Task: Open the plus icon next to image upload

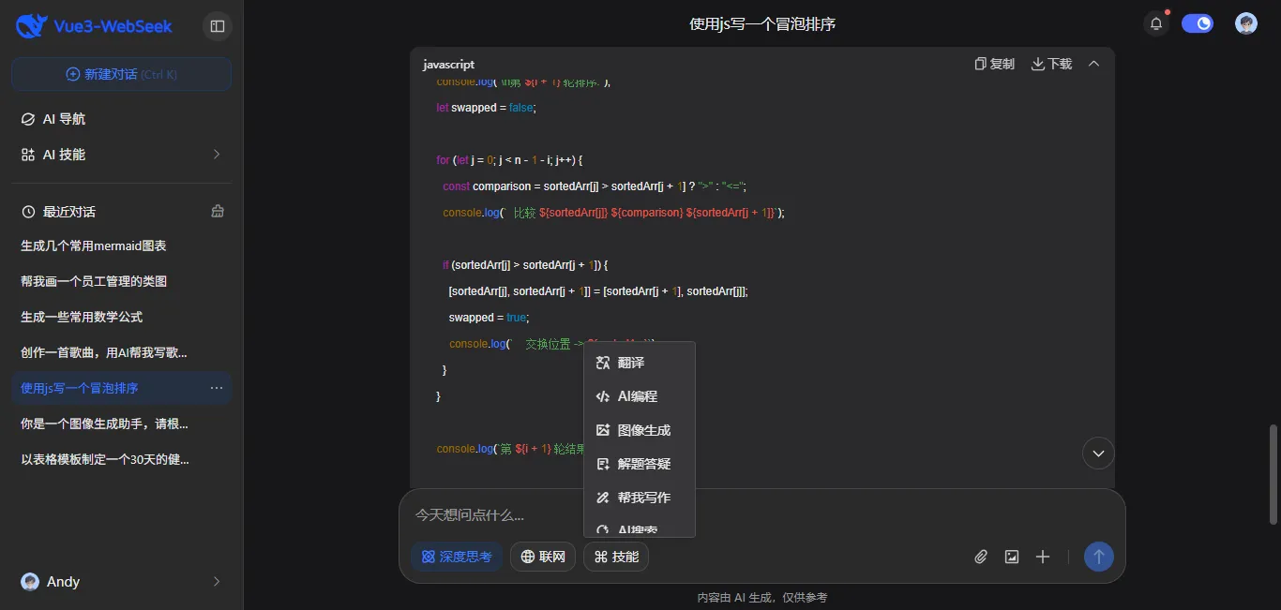Action: (x=1042, y=556)
